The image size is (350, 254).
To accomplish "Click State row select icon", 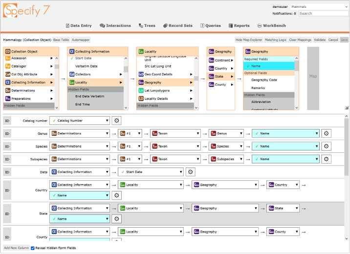I will tap(7, 213).
